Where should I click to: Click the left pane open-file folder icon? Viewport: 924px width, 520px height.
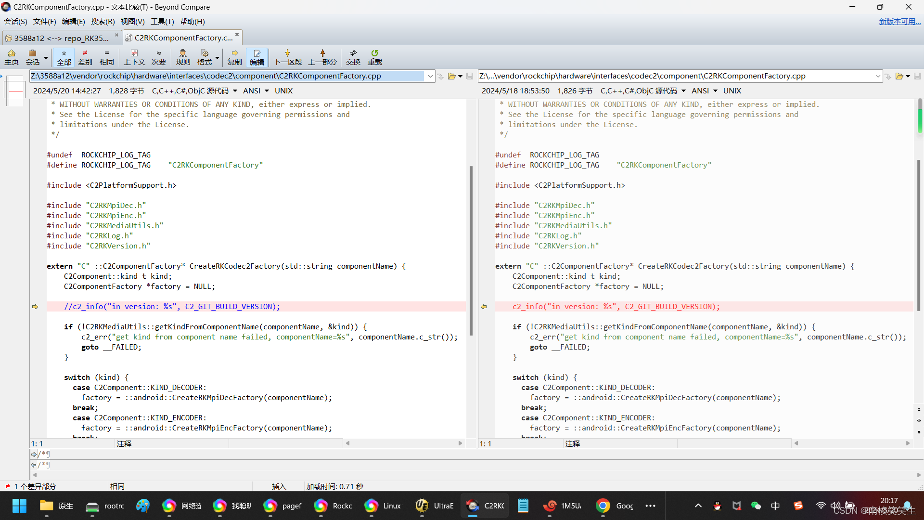[451, 76]
